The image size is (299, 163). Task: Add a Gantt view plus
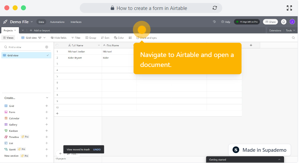(x=47, y=149)
